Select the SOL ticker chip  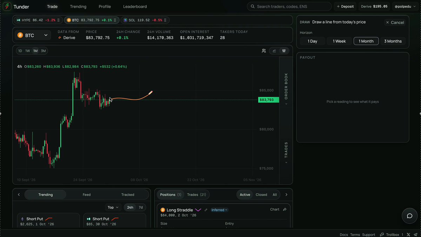coord(145,20)
